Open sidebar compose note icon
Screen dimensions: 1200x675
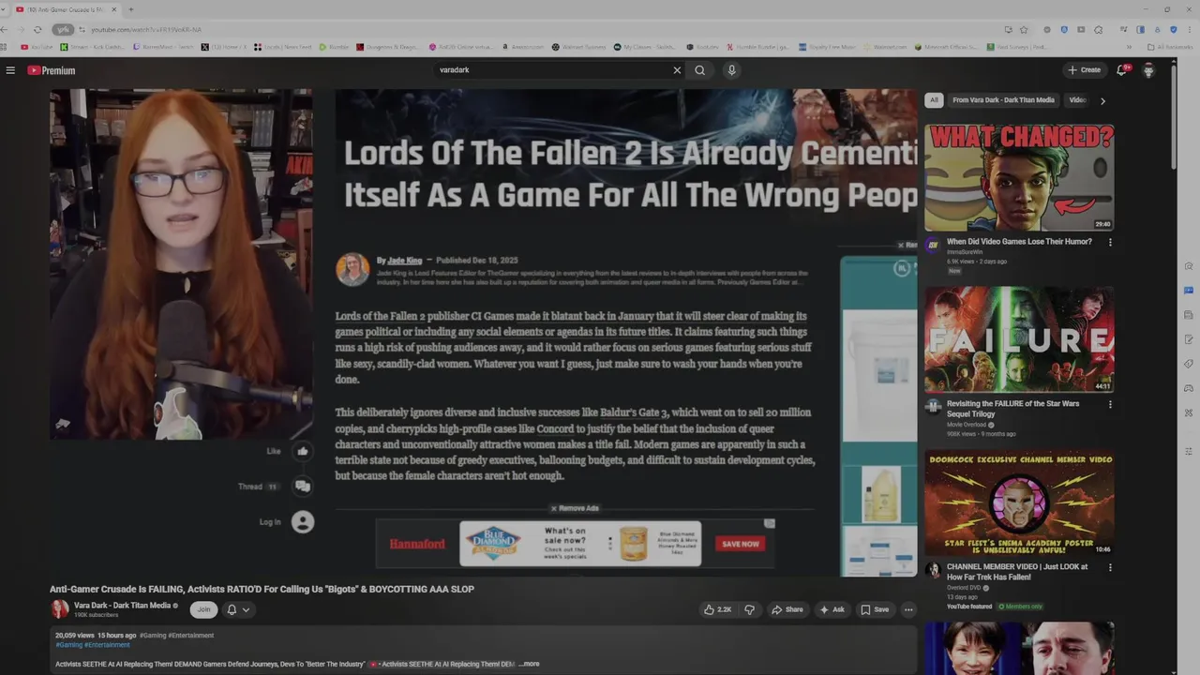pos(1189,339)
